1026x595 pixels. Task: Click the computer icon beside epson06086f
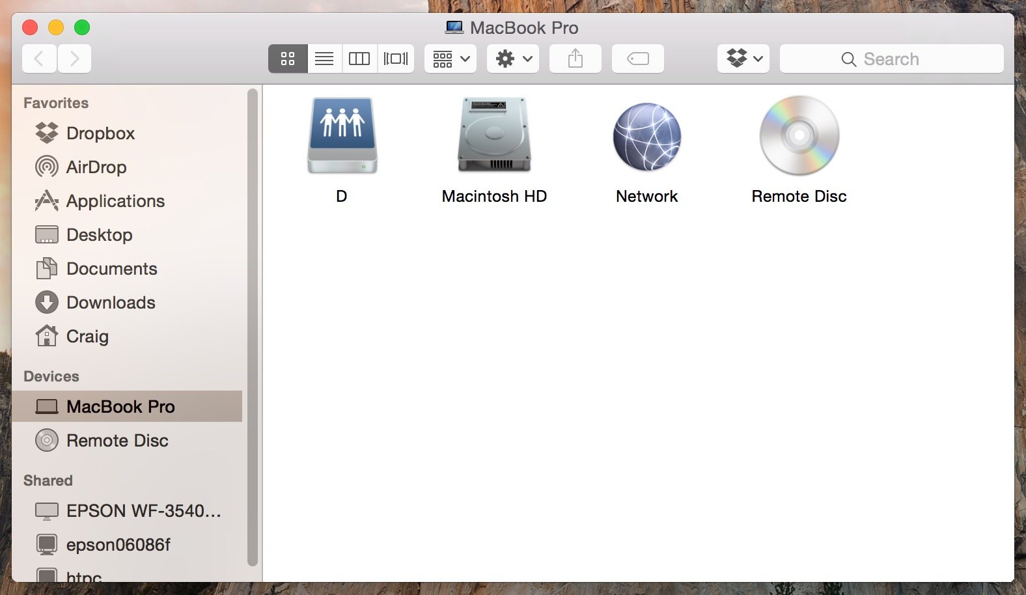47,545
